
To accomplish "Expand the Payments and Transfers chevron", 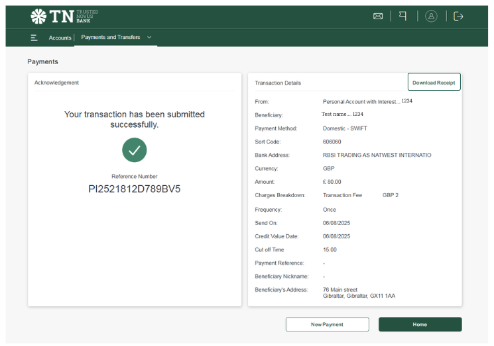I will (x=149, y=37).
